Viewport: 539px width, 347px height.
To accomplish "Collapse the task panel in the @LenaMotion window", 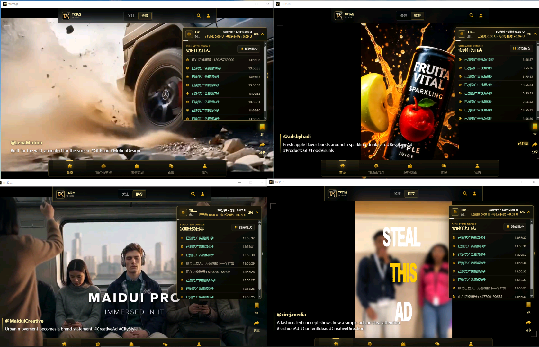I will tap(263, 34).
